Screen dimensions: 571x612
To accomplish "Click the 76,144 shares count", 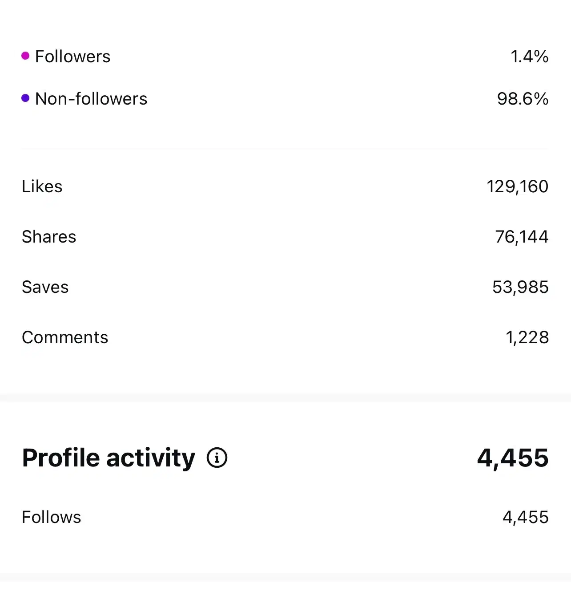I will (x=522, y=237).
